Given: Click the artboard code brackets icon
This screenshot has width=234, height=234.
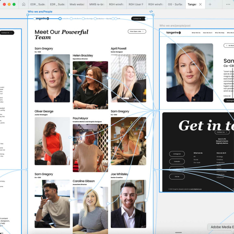Looking at the screenshot, I should tap(151, 12).
